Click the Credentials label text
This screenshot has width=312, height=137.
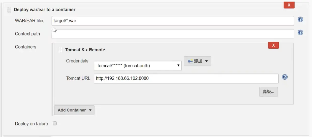pyautogui.click(x=77, y=61)
